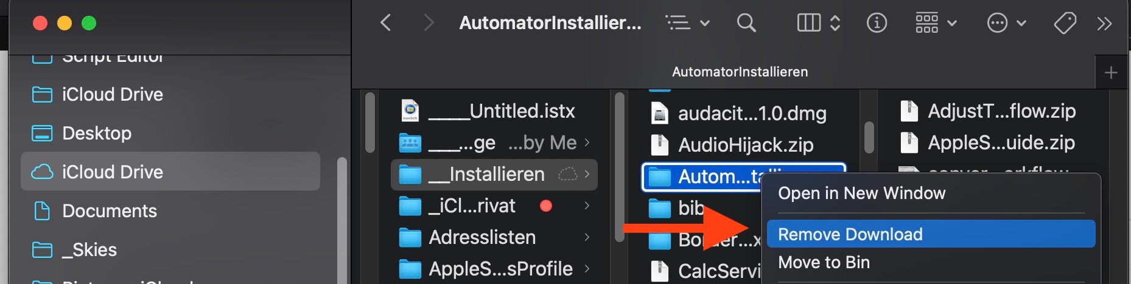Select Desktop in the sidebar
The width and height of the screenshot is (1131, 284).
[x=97, y=133]
